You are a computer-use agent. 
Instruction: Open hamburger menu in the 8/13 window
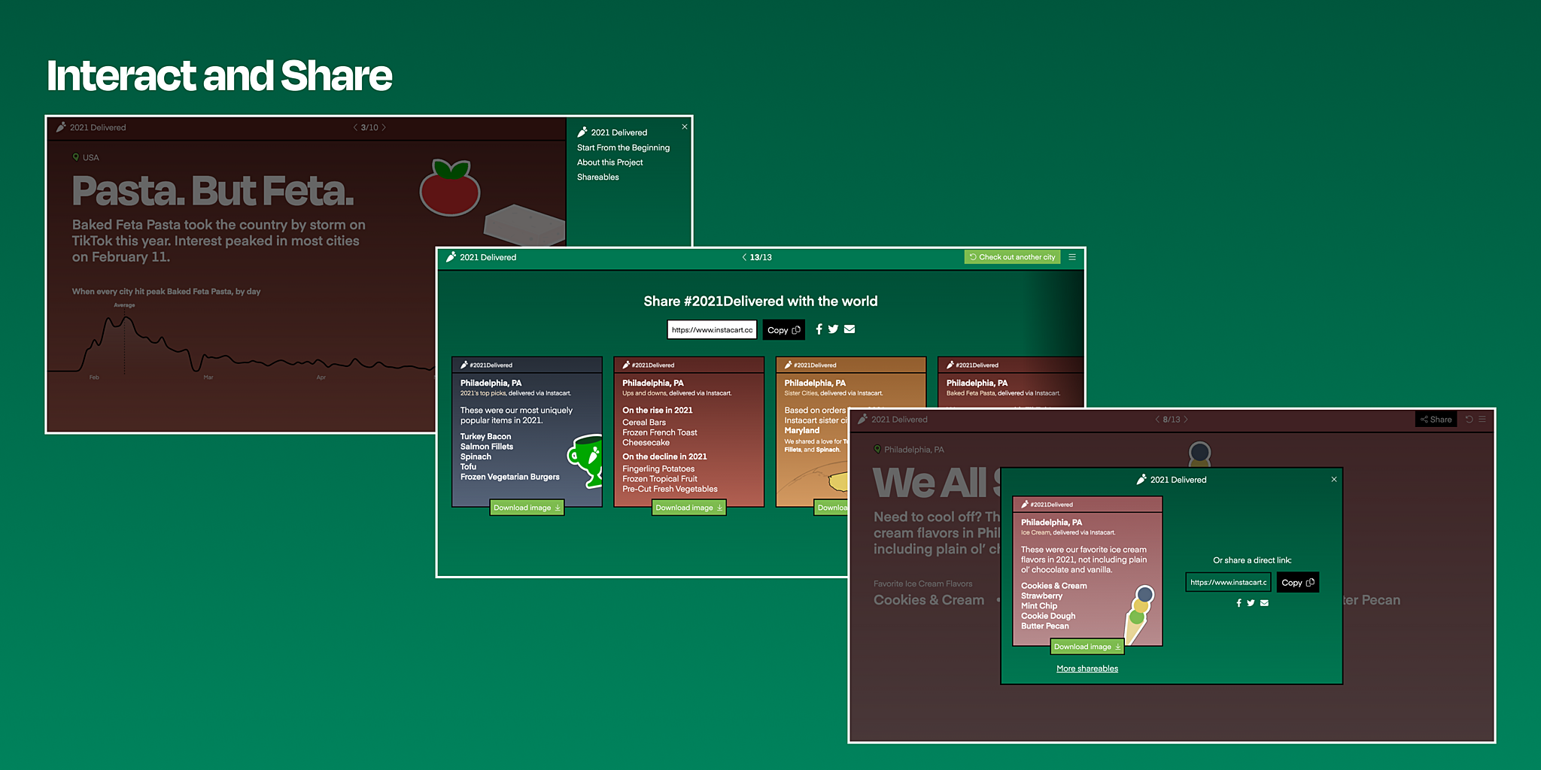click(1482, 420)
